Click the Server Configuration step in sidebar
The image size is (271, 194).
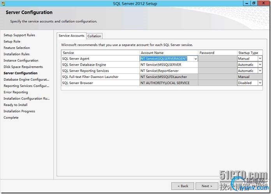point(20,73)
